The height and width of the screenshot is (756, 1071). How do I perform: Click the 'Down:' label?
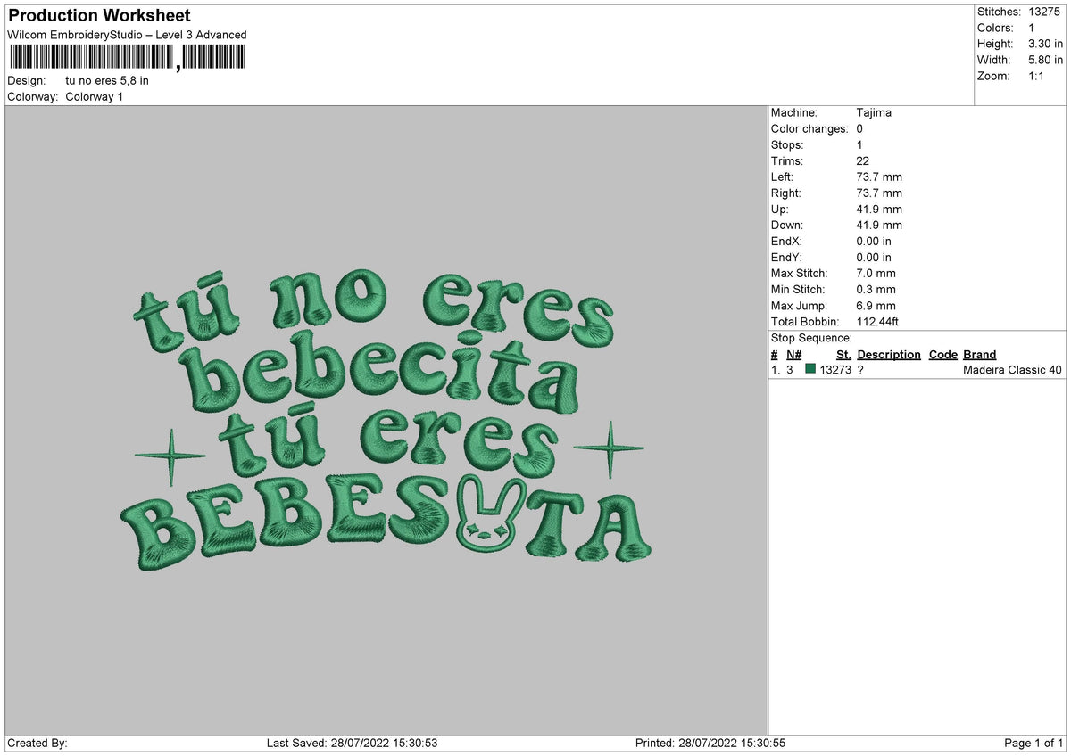point(787,225)
